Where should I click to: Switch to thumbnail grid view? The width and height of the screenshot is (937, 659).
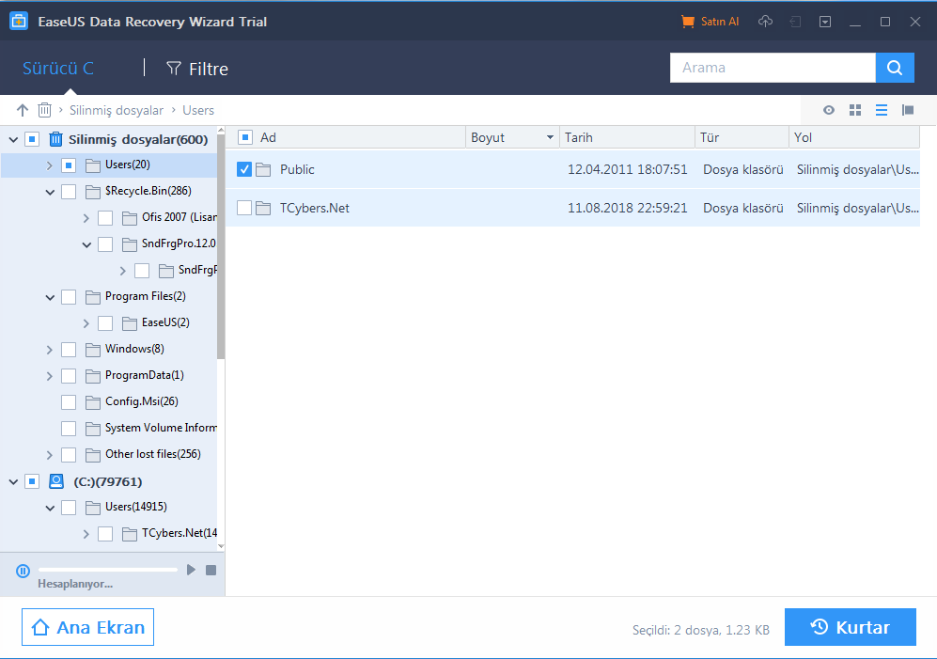[855, 110]
